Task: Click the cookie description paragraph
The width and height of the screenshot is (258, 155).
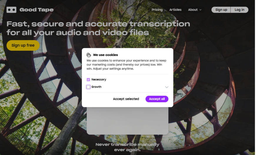Action: [x=126, y=65]
